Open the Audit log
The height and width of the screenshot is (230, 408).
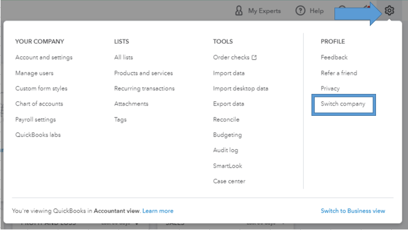[x=226, y=150]
